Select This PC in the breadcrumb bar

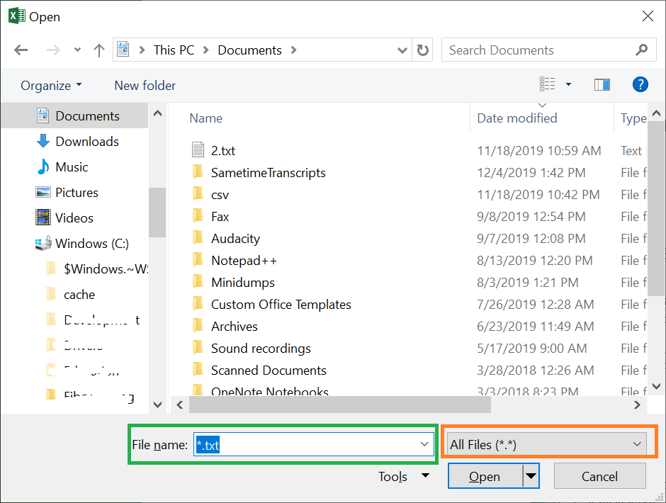(174, 50)
